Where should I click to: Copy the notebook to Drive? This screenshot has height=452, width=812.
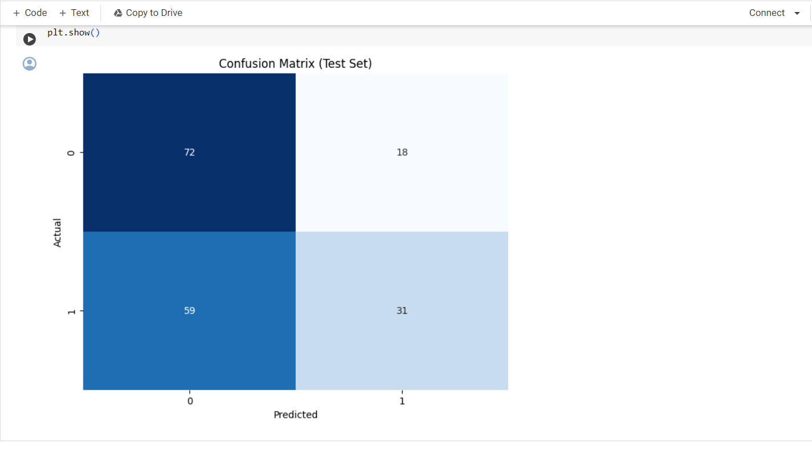pos(148,13)
